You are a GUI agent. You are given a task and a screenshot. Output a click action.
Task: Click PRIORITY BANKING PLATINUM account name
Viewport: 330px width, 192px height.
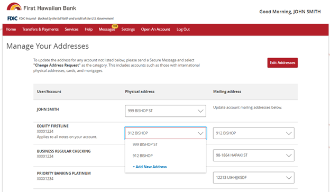coord(64,173)
